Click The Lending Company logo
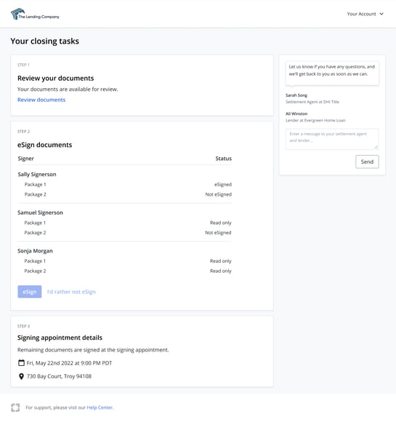 pos(35,14)
